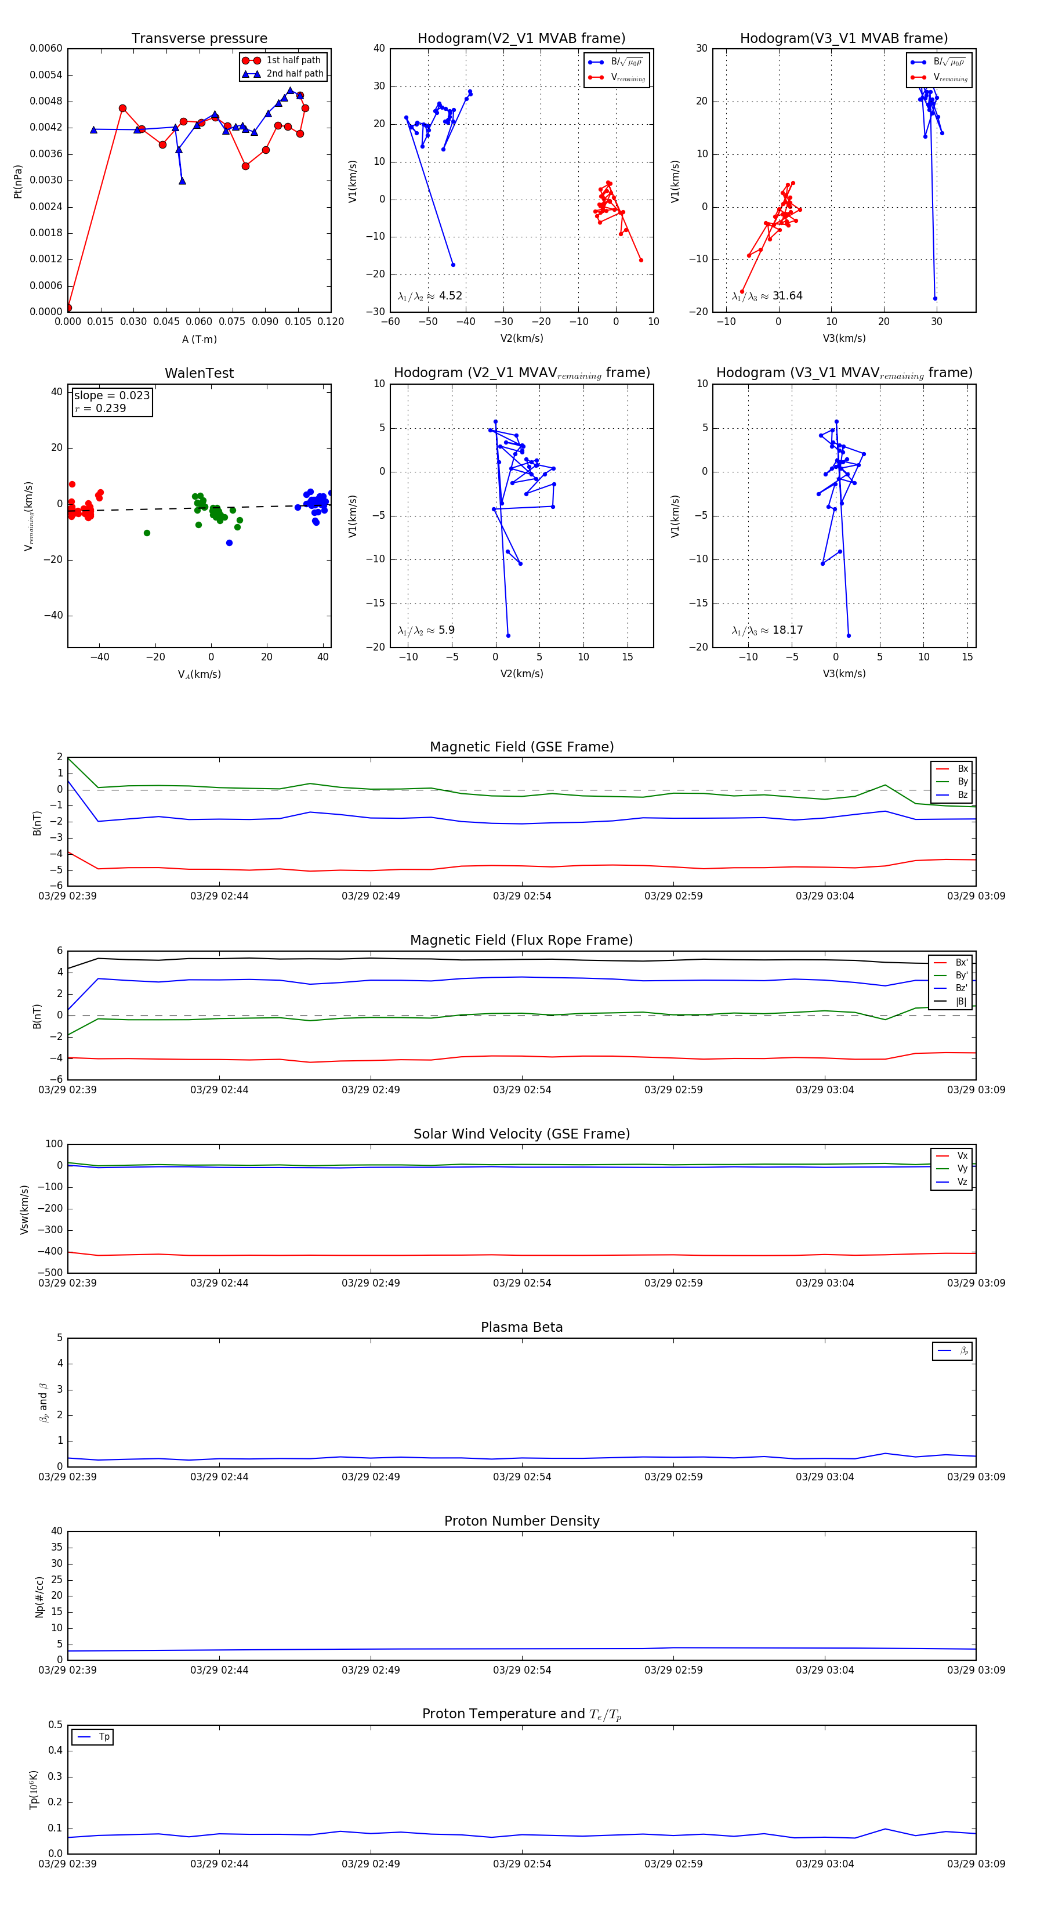The height and width of the screenshot is (1915, 1044).
Task: Click the "Proton Temperature and Te/Tp" title
Action: (521, 1714)
